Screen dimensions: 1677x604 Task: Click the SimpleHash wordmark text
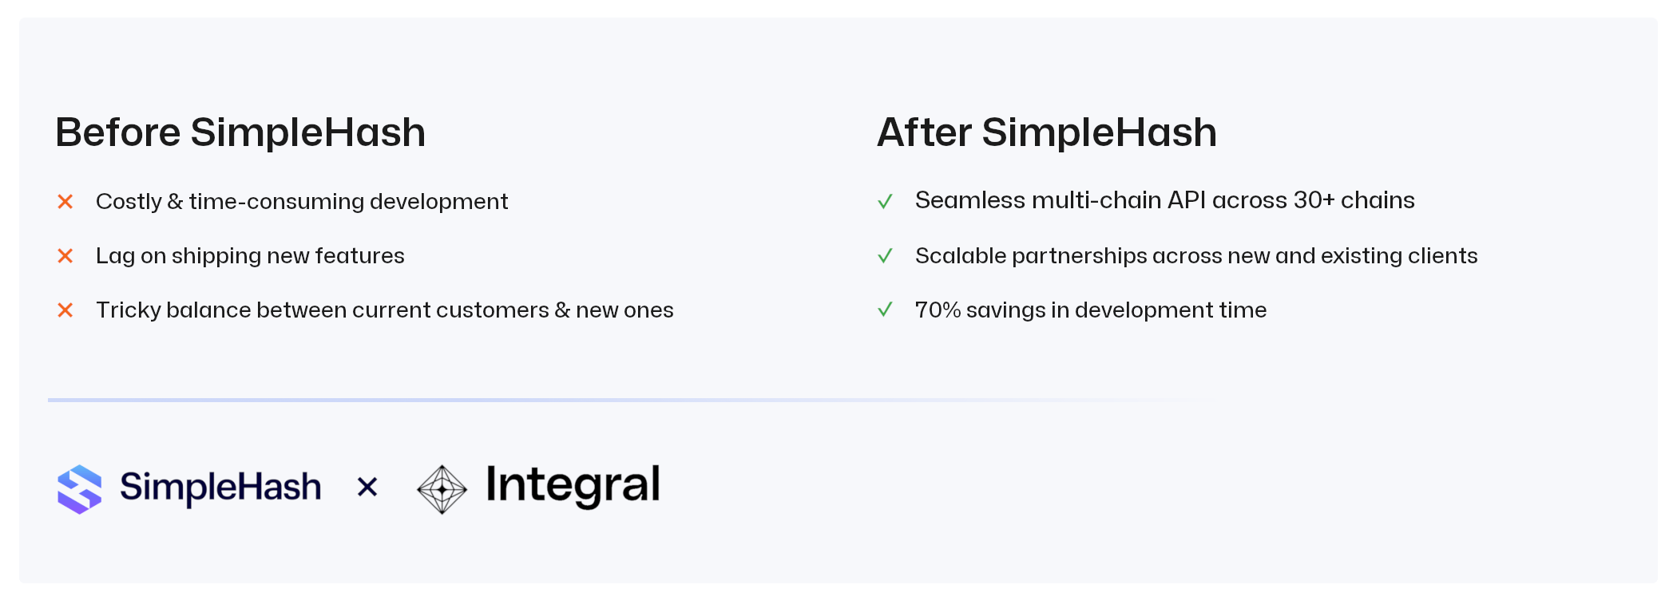pyautogui.click(x=220, y=487)
